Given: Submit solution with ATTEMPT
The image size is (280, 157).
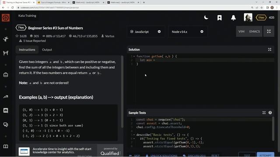Looking at the screenshot, I should coord(266,155).
